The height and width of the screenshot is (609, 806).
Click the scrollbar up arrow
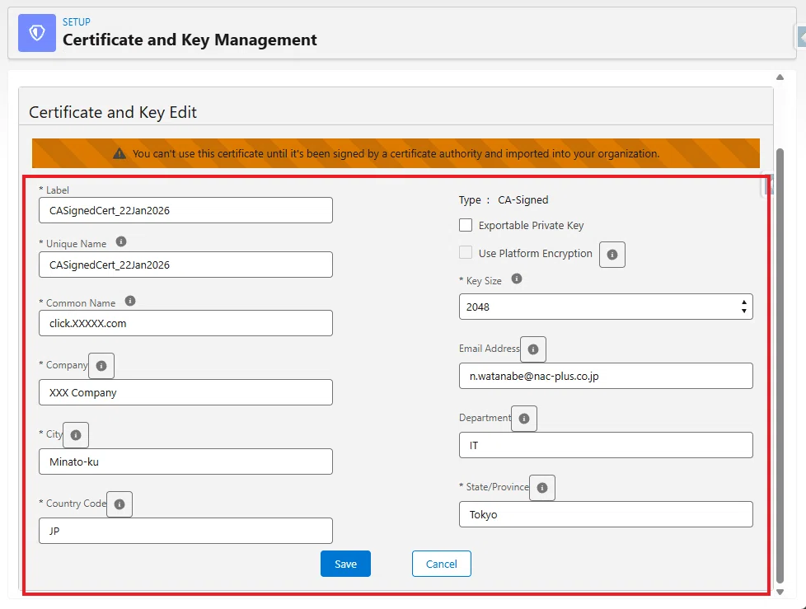point(780,77)
